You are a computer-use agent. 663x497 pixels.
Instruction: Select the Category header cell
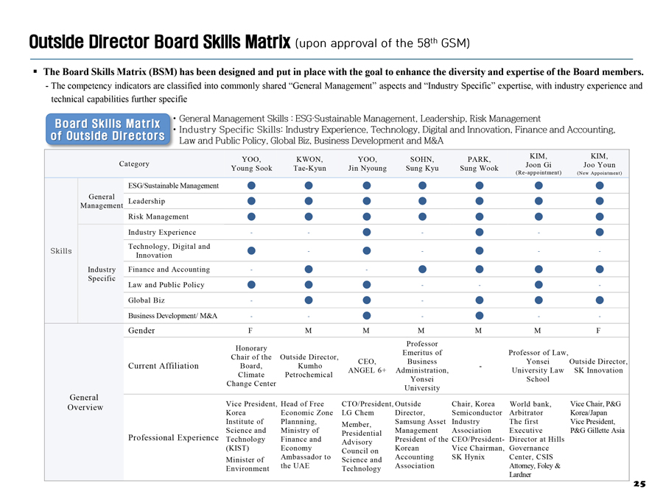pos(133,163)
